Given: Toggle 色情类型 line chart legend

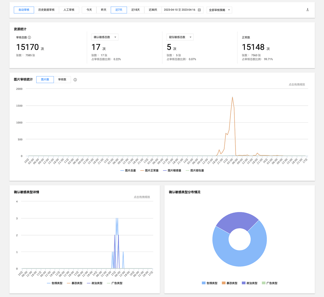Looking at the screenshot, I should (55, 283).
